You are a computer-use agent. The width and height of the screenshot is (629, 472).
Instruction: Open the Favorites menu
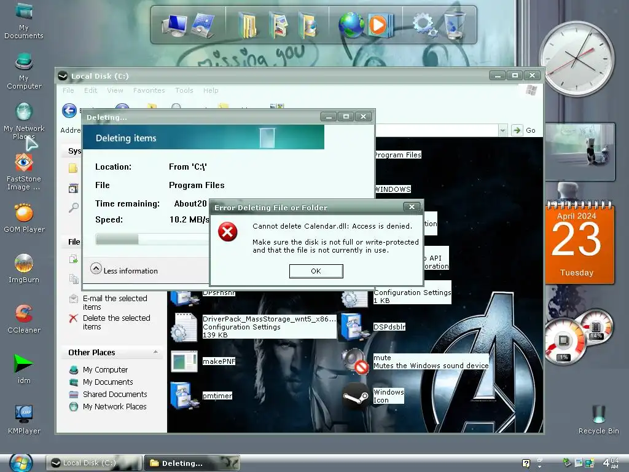pos(149,90)
